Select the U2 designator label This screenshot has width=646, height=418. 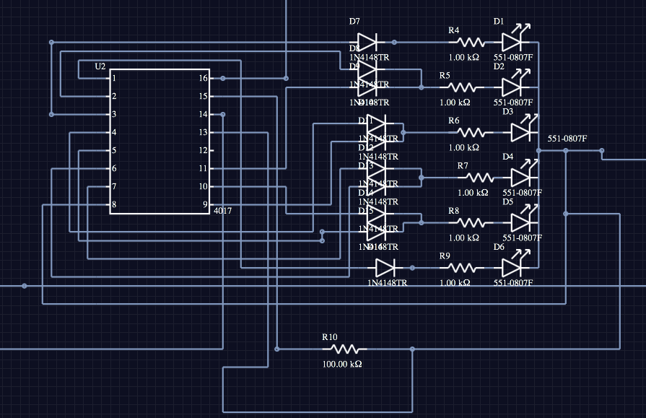click(x=100, y=66)
